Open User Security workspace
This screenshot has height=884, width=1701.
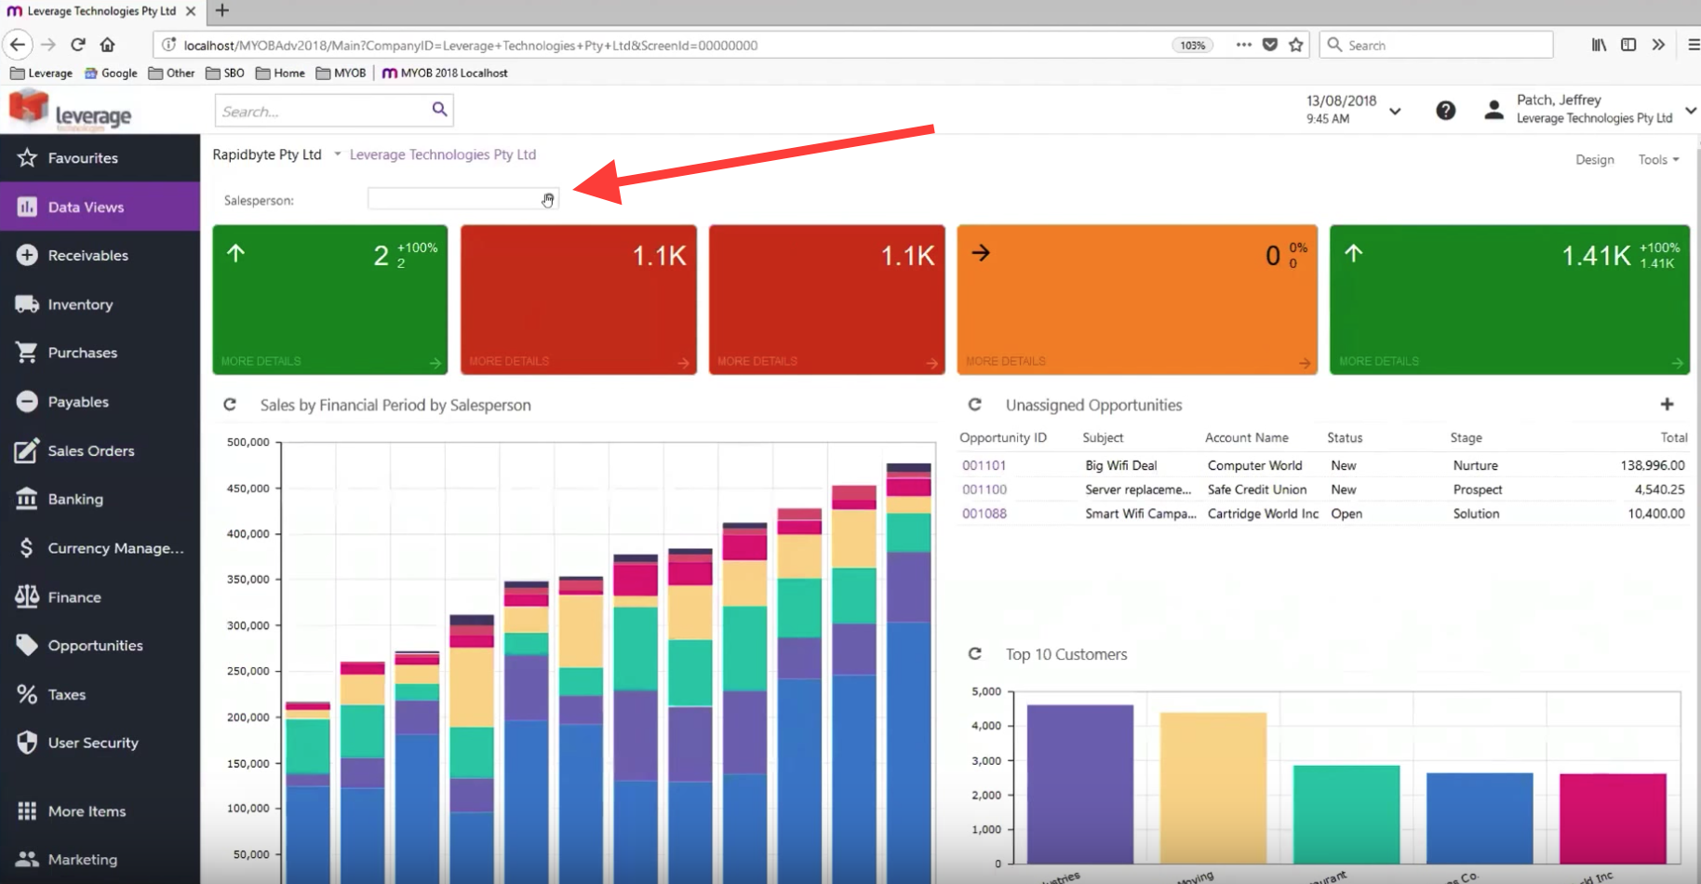[x=92, y=743]
